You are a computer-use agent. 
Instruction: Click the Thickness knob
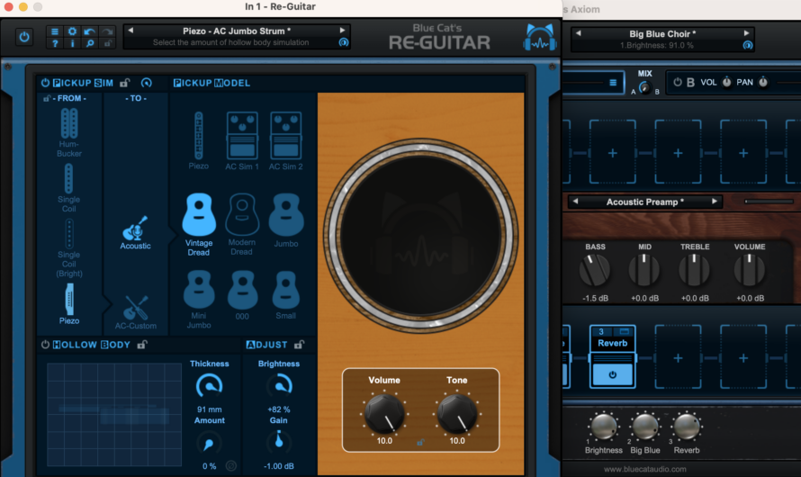209,386
